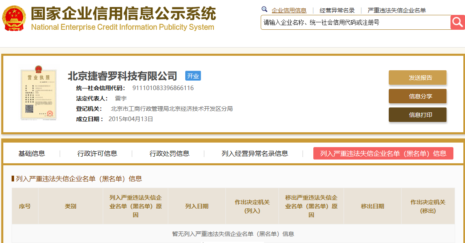Viewport: 465px width, 243px height.
Task: Select the 经营异常名录 search category
Action: 337,10
